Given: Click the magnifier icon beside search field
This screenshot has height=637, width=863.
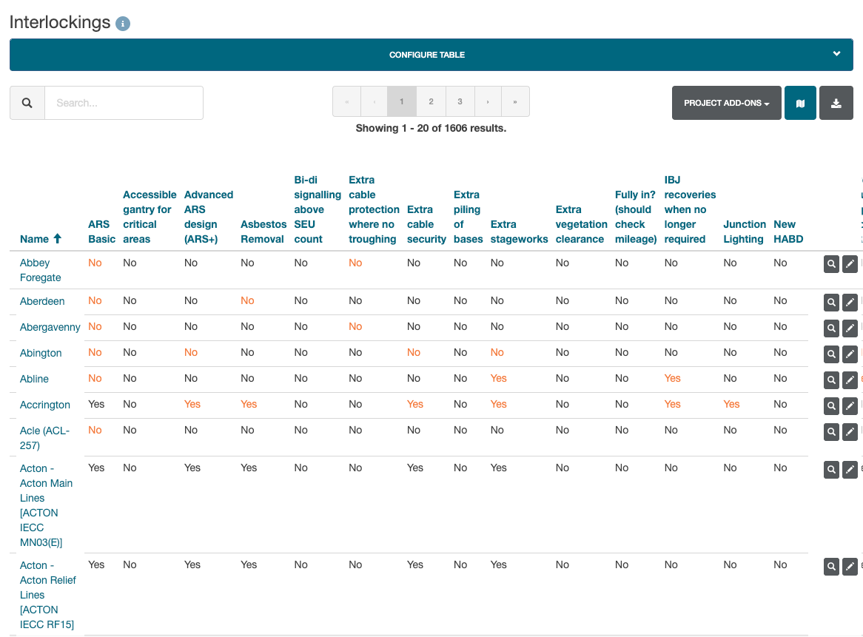Looking at the screenshot, I should coord(27,103).
